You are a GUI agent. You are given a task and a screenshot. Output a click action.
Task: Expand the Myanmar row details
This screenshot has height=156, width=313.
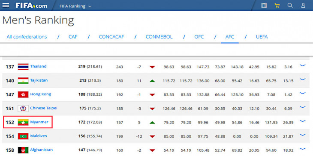coord(303,121)
